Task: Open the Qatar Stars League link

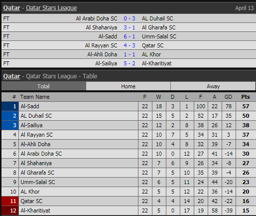Action: click(51, 8)
